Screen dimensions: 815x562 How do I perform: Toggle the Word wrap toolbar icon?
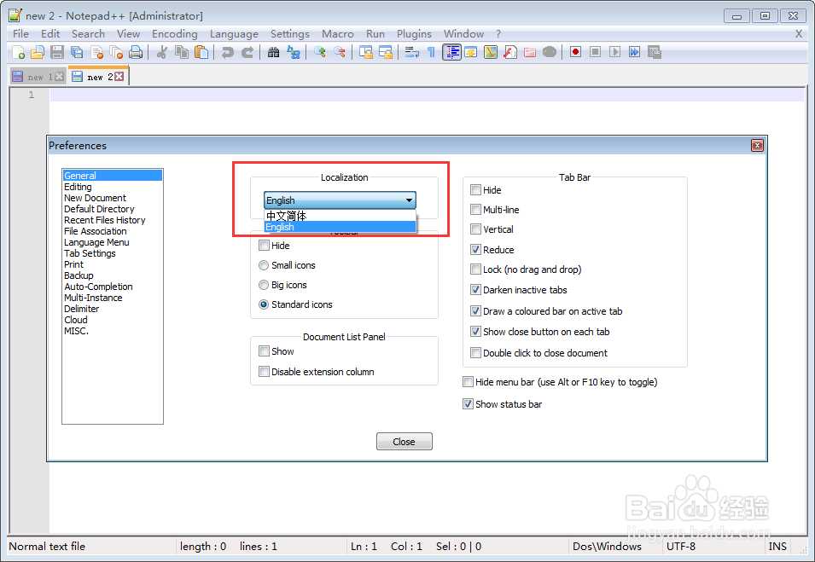412,52
